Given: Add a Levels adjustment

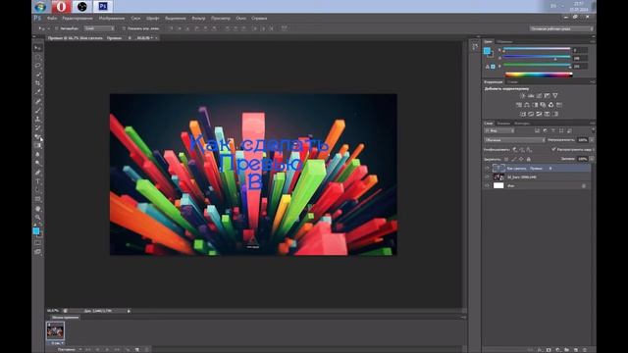Looking at the screenshot, I should [531, 96].
